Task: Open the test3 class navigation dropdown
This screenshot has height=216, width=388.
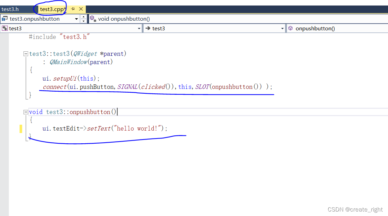Action: click(x=282, y=29)
